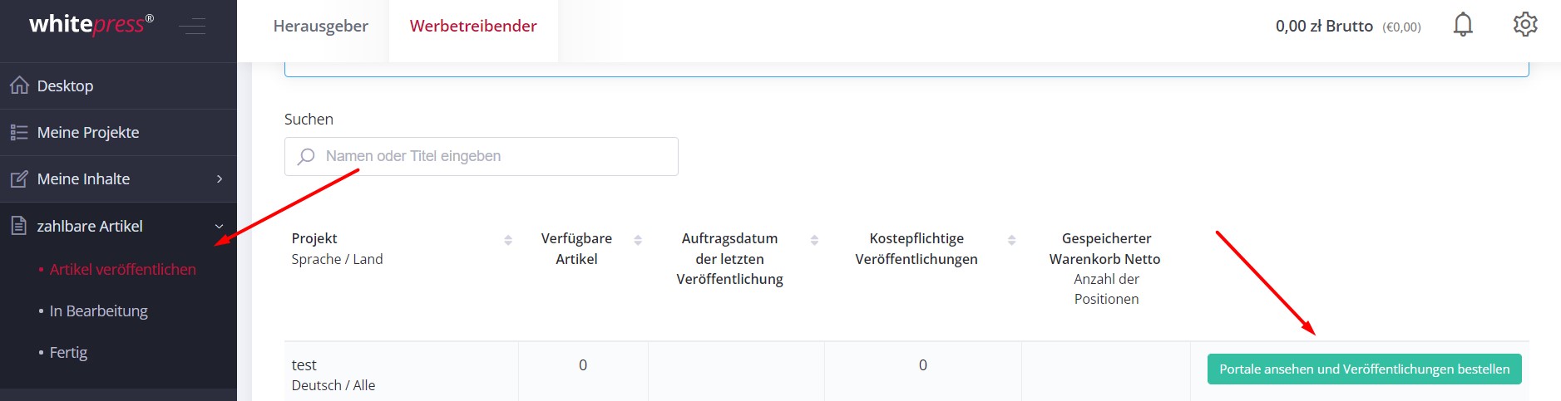Focus the Namen oder Titel search field
This screenshot has width=1561, height=401.
click(482, 156)
